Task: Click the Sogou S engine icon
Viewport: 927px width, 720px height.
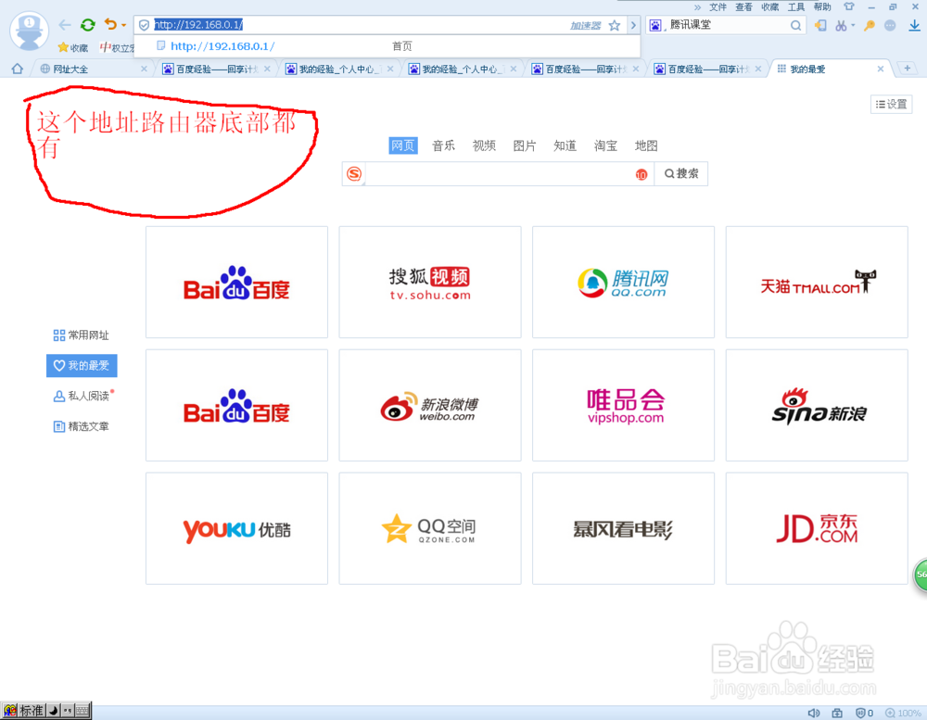Action: tap(354, 174)
